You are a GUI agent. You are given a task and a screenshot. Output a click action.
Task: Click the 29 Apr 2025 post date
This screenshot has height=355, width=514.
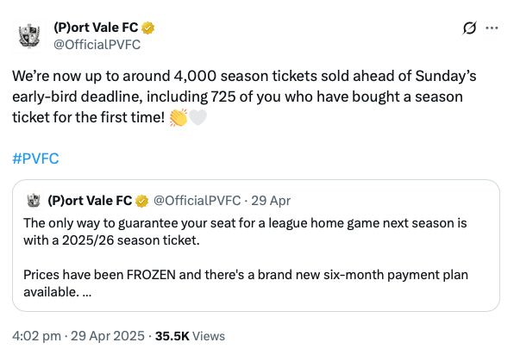(x=108, y=336)
